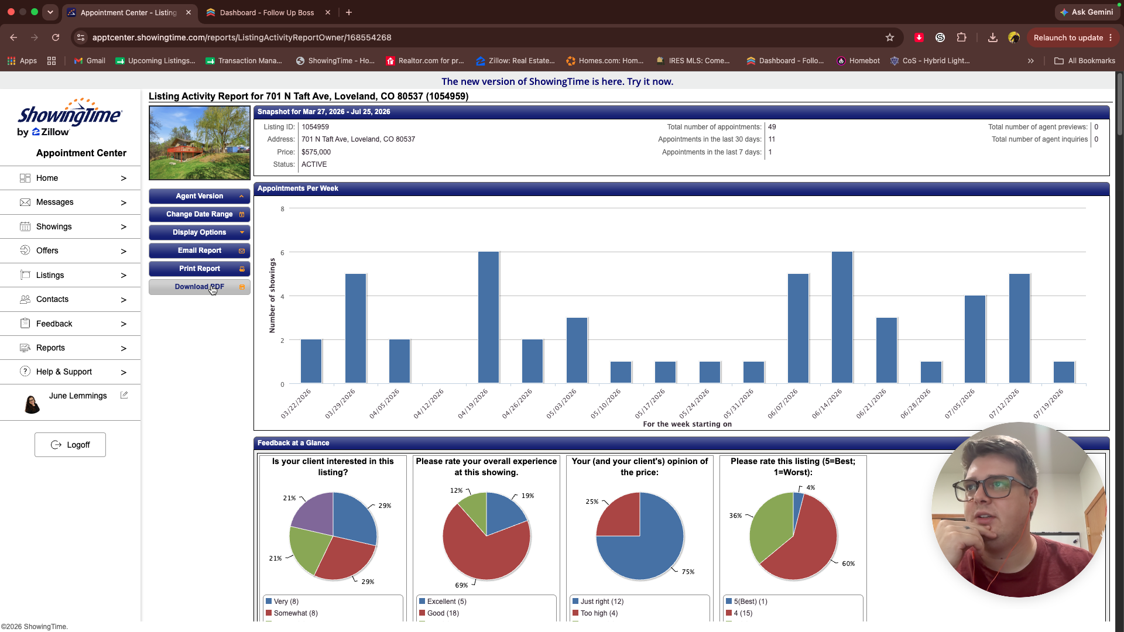
Task: Open the tab search dropdown arrow
Action: [50, 12]
